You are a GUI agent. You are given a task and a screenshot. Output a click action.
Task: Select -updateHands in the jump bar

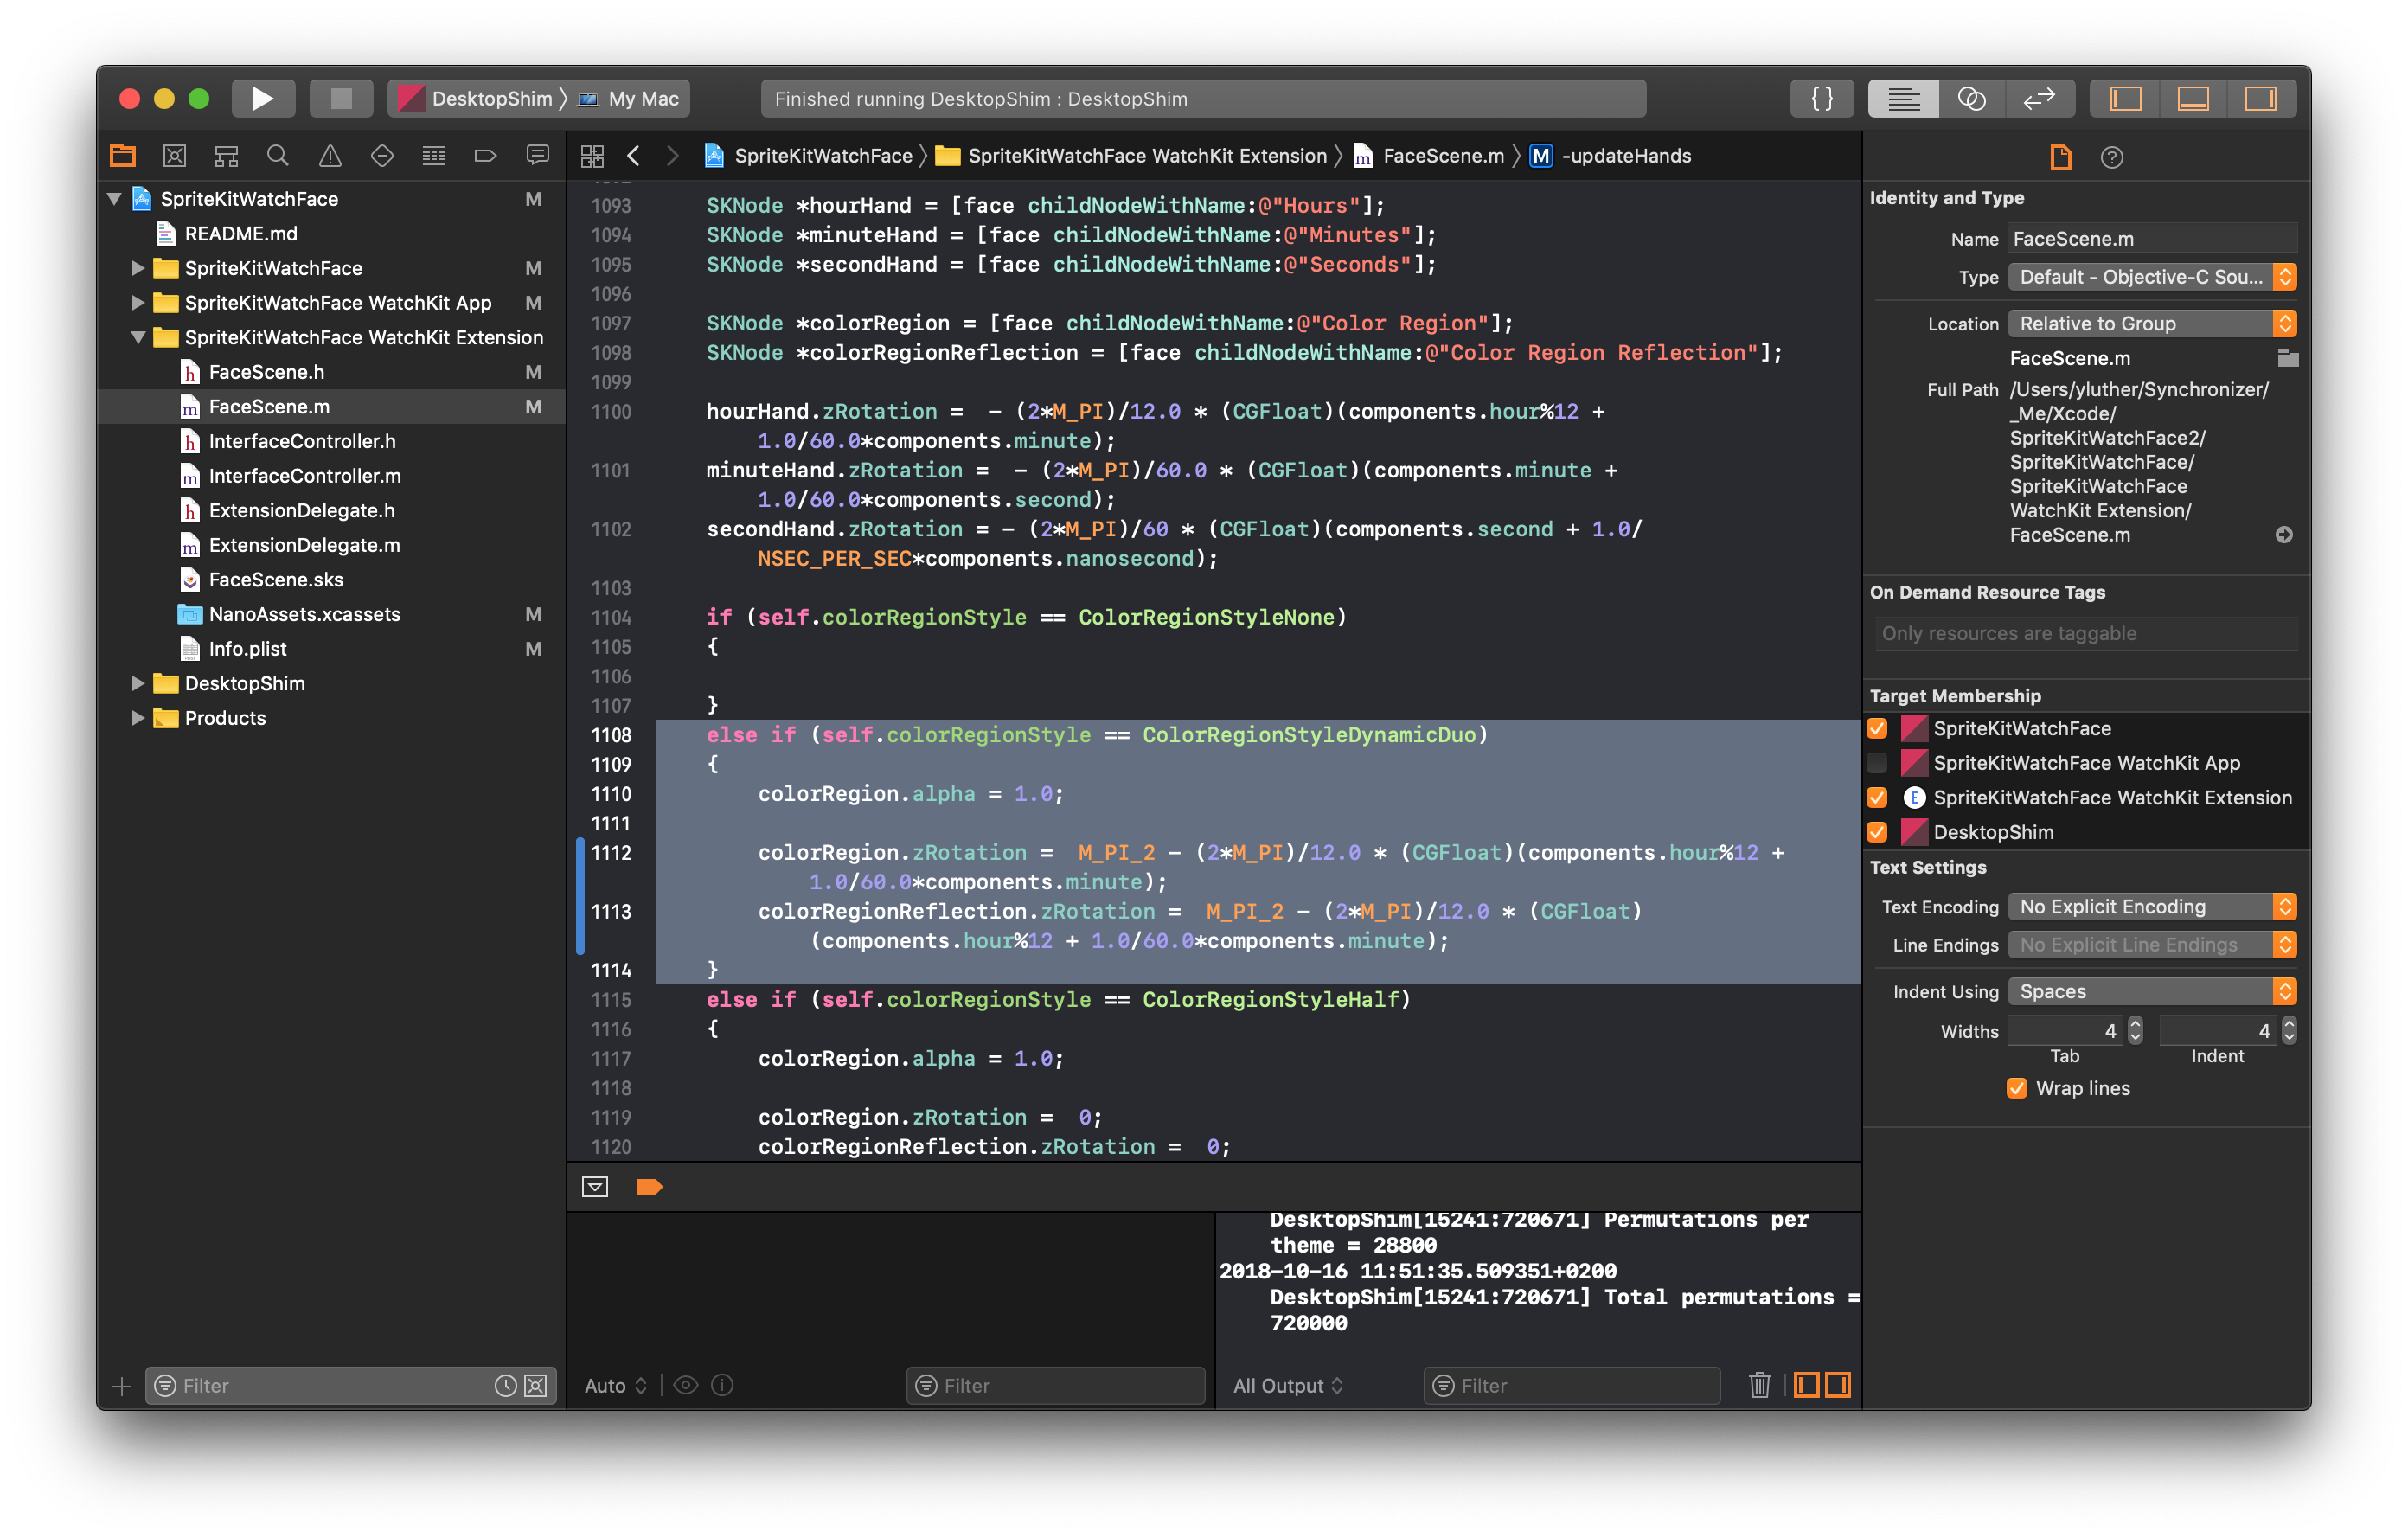(x=1610, y=156)
